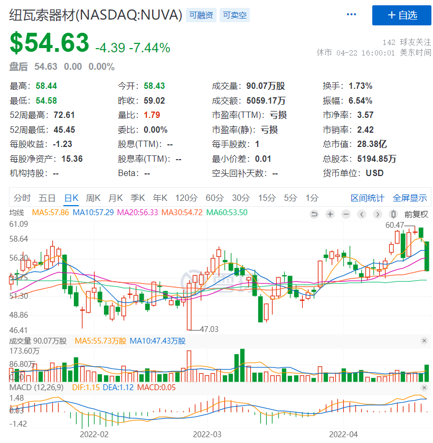Viewport: 433px width, 443px height.
Task: Close the 成交量 volume indicator panel
Action: click(424, 341)
